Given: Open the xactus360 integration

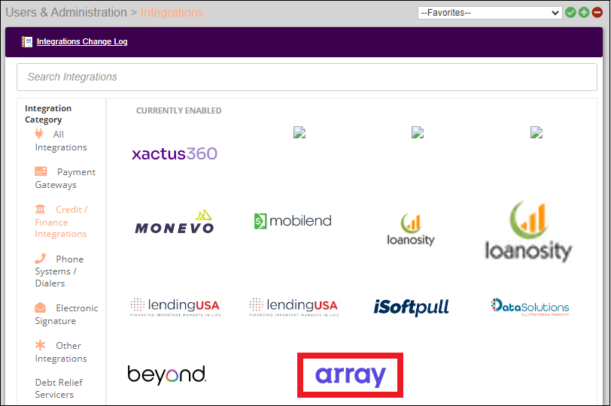Looking at the screenshot, I should point(175,154).
